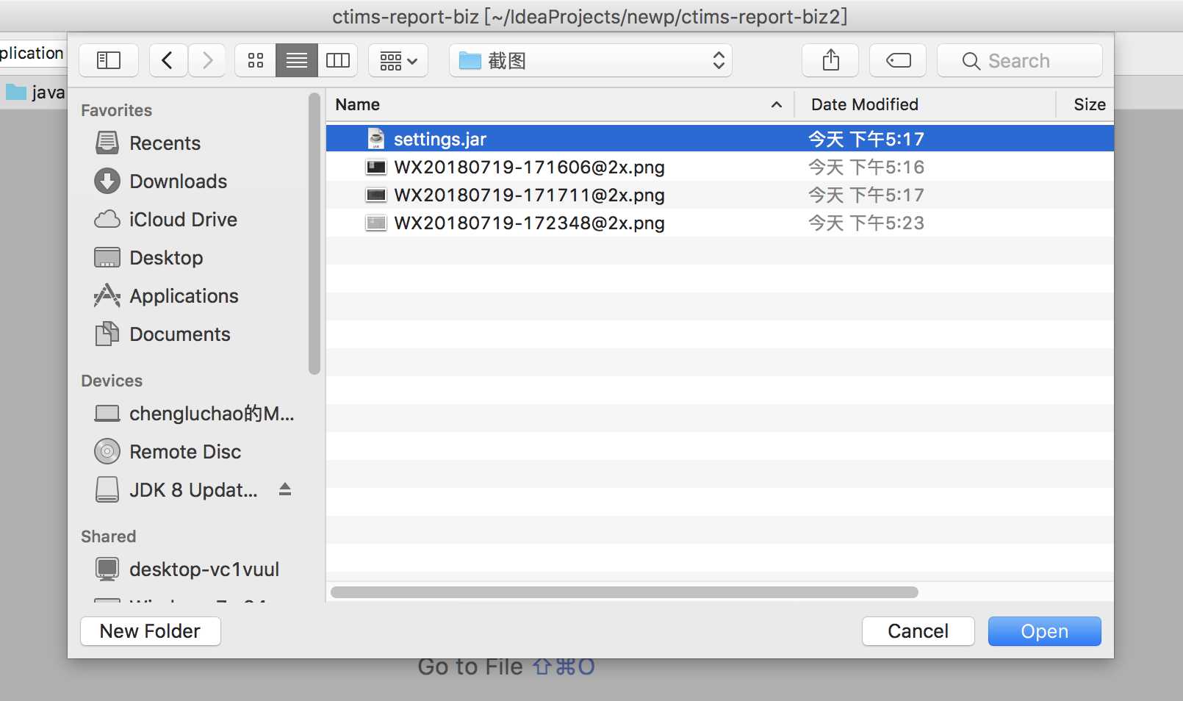Open the 截图 folder path popup
Image resolution: width=1183 pixels, height=701 pixels.
[x=591, y=60]
